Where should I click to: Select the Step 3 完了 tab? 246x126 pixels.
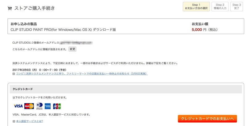236,6
